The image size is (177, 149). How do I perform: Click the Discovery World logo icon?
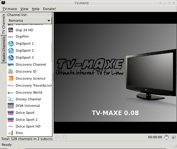pos(11,93)
